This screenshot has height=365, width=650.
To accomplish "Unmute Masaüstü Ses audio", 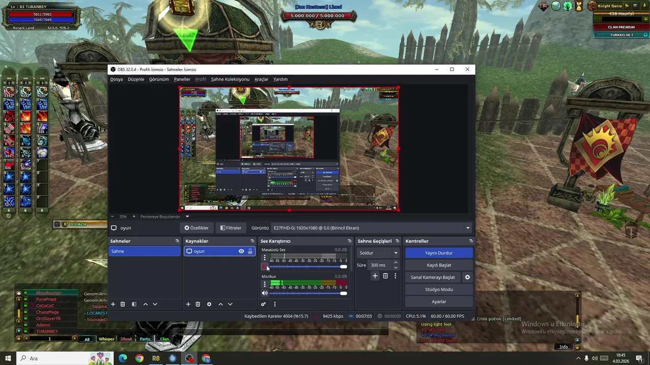I will (265, 267).
